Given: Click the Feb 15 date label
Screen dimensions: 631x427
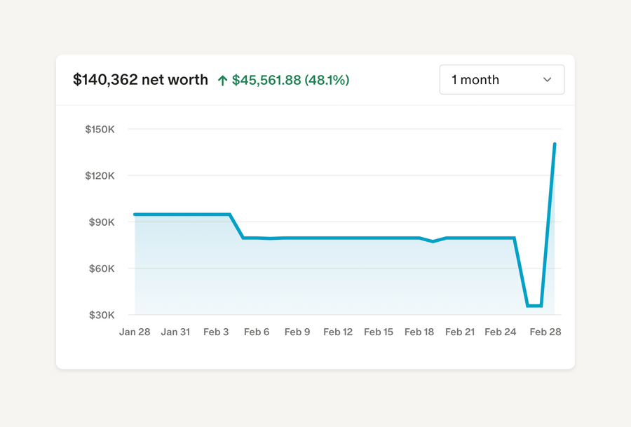Looking at the screenshot, I should coord(379,332).
